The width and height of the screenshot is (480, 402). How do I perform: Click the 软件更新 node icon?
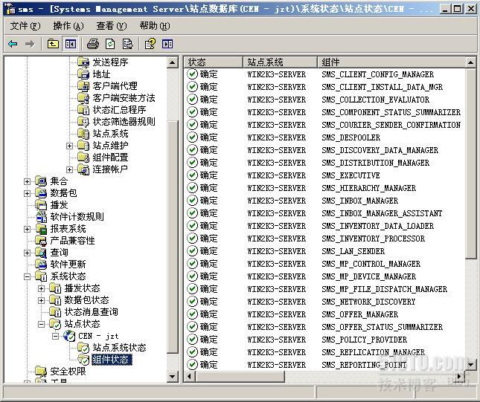click(41, 265)
